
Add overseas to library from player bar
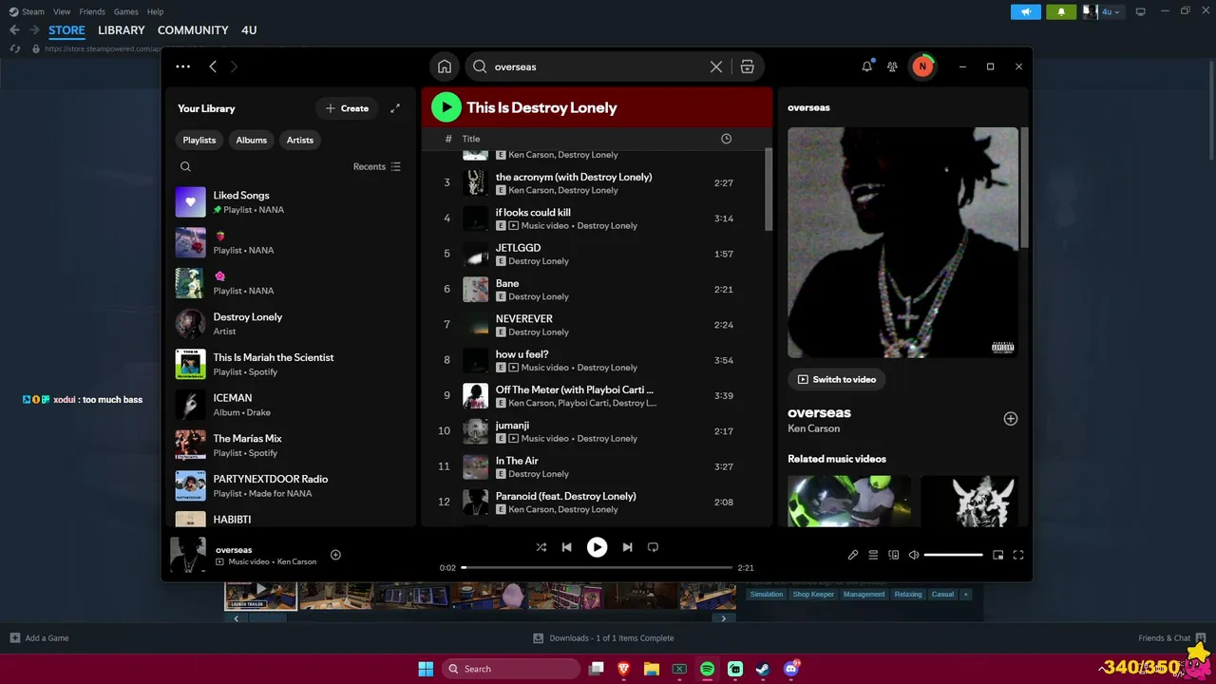(335, 555)
